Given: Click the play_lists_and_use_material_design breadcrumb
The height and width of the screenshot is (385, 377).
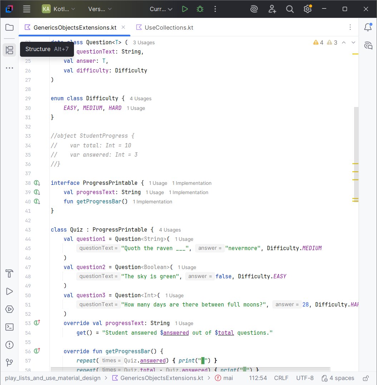Looking at the screenshot, I should (52, 378).
